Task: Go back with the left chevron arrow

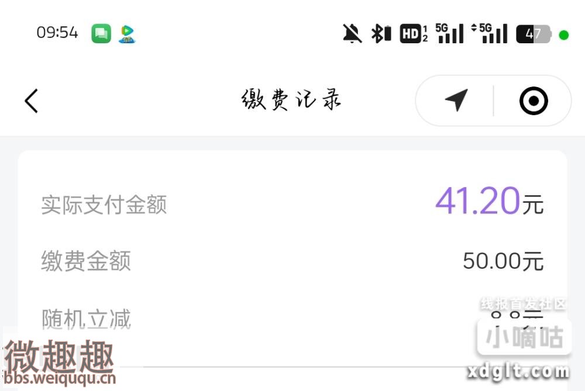Action: (x=32, y=101)
